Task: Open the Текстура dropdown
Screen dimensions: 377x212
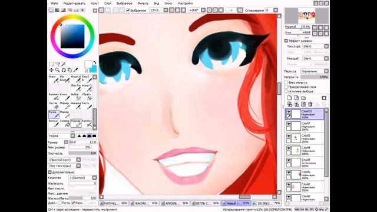Action: [315, 46]
